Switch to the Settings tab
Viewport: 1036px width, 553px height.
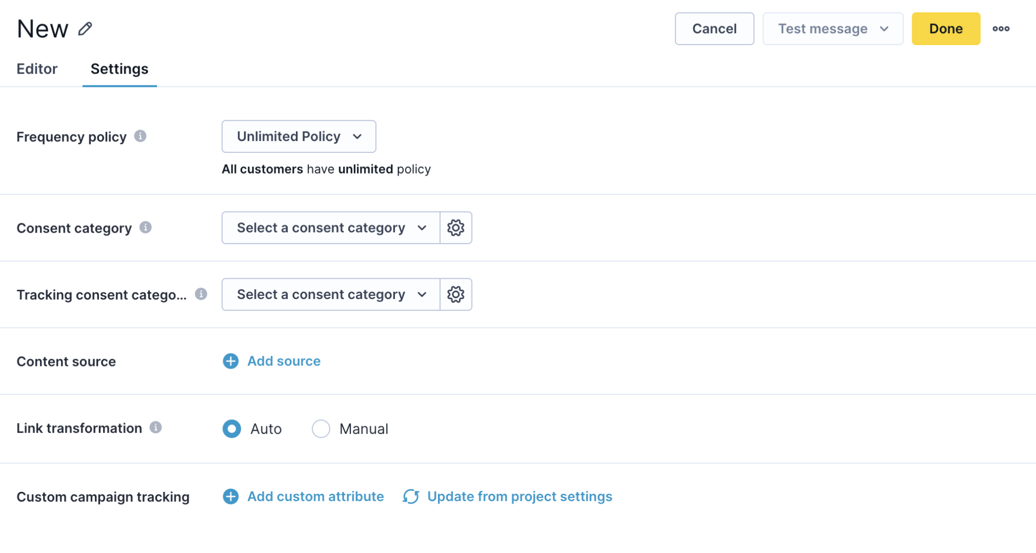119,69
